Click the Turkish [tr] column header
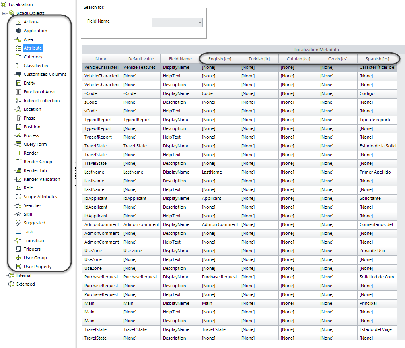Screen dimensions: 405x348 [259, 59]
